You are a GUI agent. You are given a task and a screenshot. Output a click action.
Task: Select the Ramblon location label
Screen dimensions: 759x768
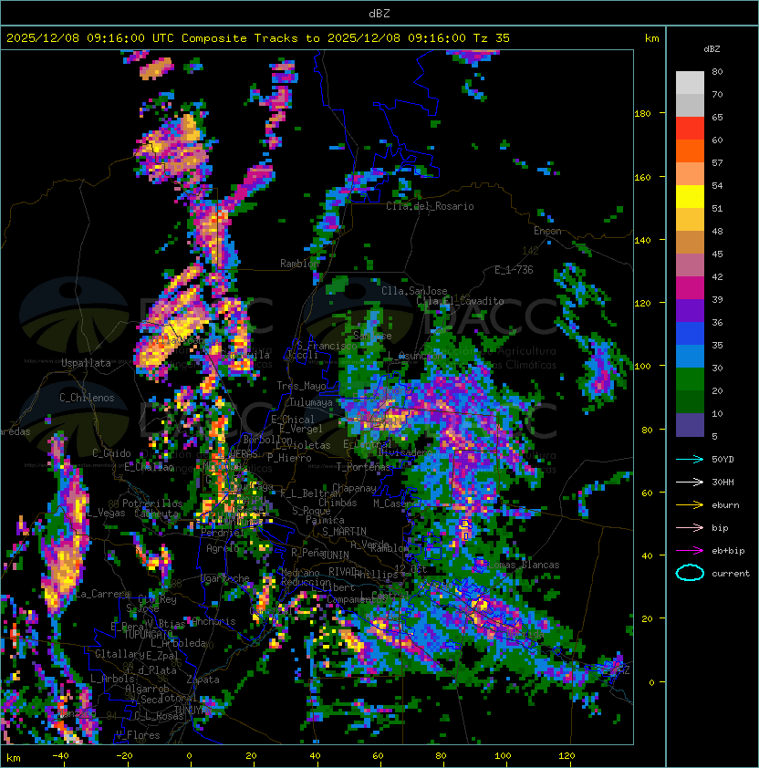[299, 264]
